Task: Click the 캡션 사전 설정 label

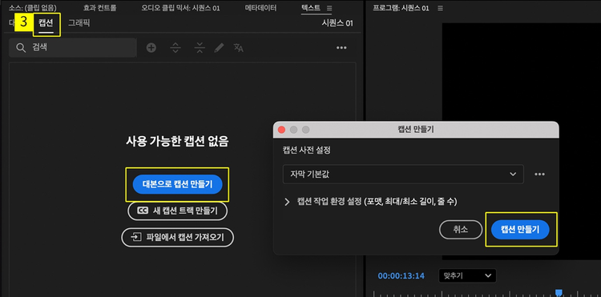Action: tap(307, 151)
